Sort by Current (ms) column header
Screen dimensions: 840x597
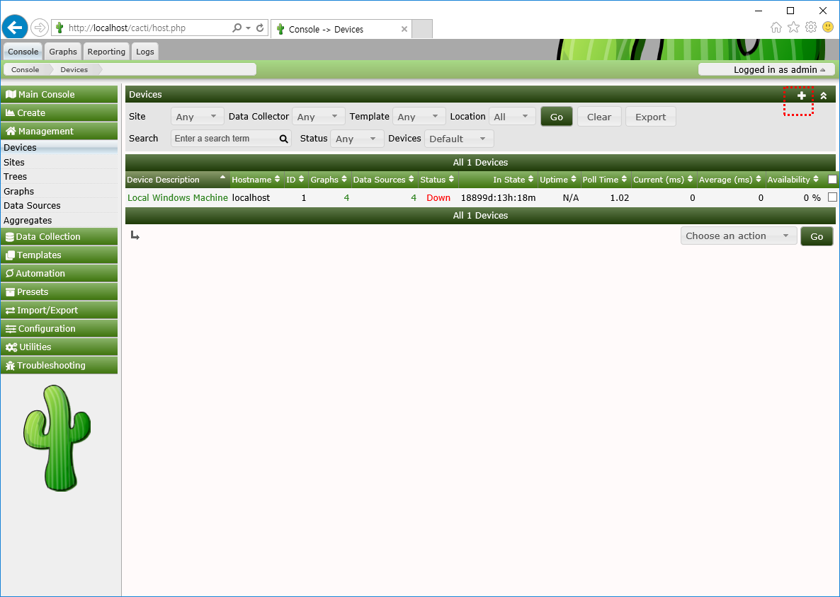click(x=664, y=180)
